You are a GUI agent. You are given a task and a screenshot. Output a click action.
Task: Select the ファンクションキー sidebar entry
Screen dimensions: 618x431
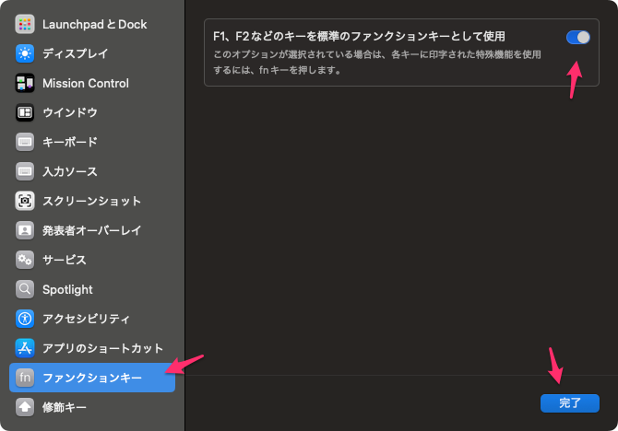[x=92, y=378]
